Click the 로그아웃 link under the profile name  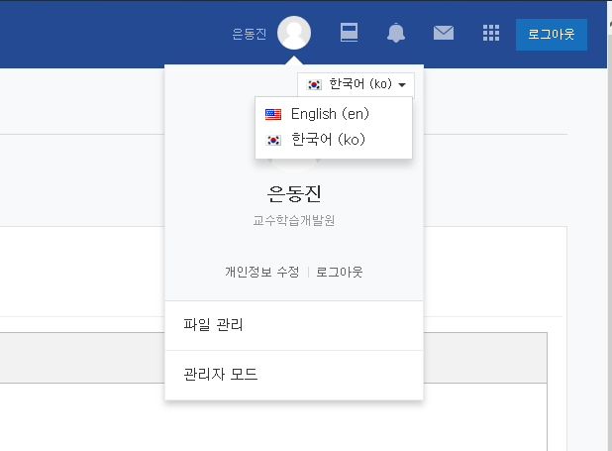click(340, 272)
